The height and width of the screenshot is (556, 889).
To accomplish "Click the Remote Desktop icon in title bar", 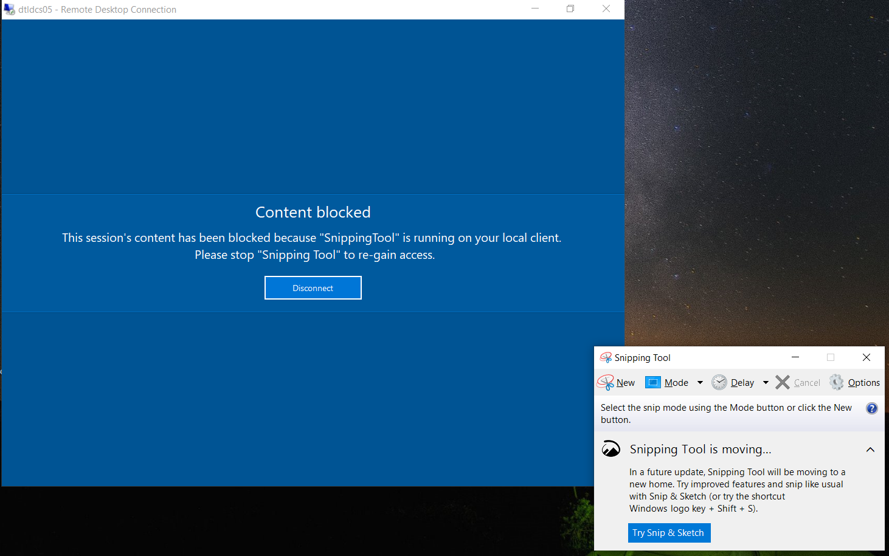I will point(10,9).
